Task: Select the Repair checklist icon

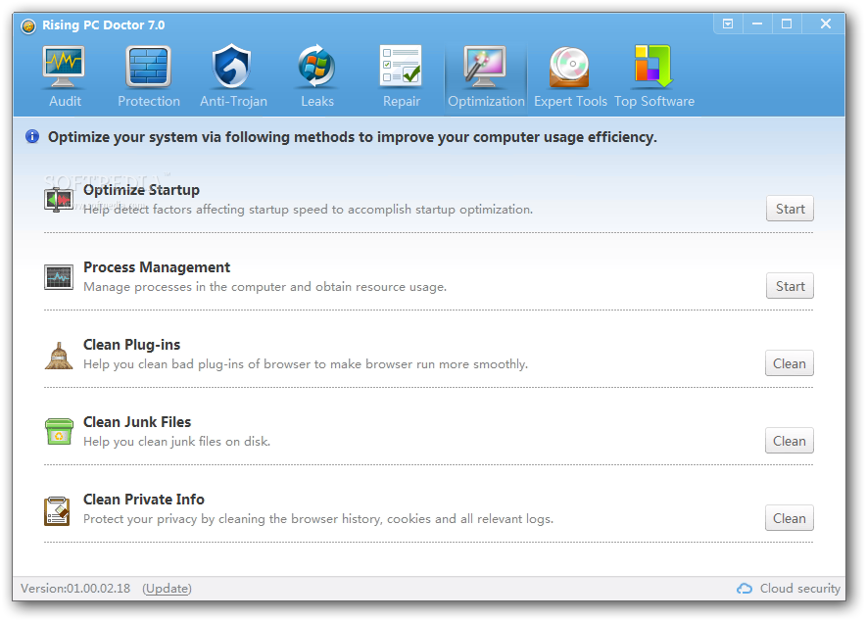Action: click(401, 66)
